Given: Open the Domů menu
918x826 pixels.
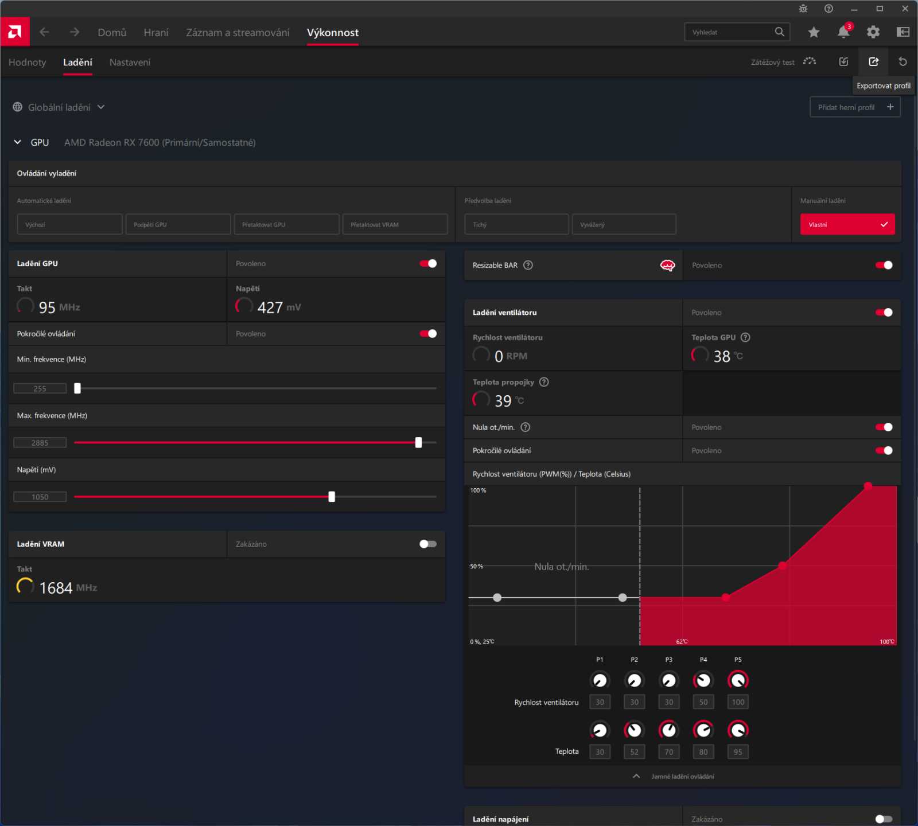Looking at the screenshot, I should coord(112,33).
